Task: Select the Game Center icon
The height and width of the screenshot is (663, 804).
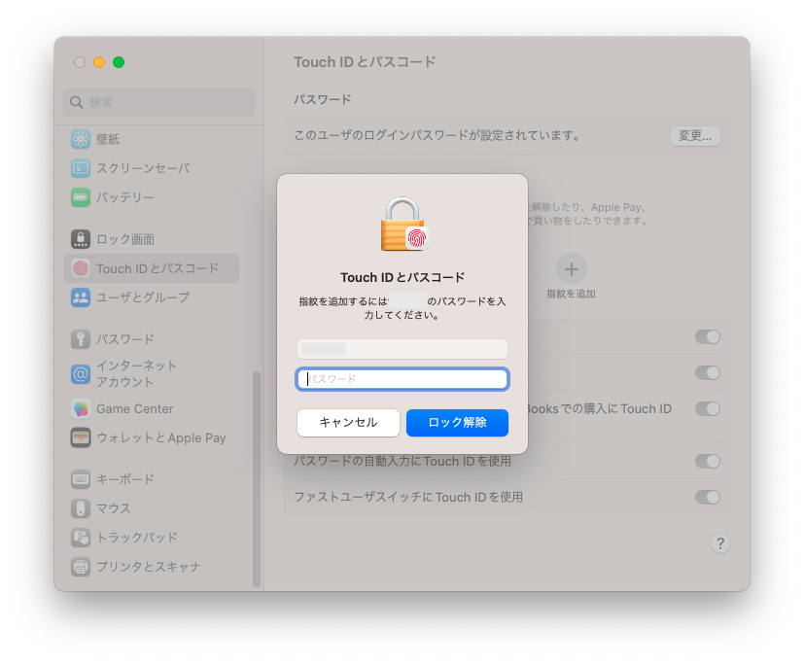Action: [81, 408]
